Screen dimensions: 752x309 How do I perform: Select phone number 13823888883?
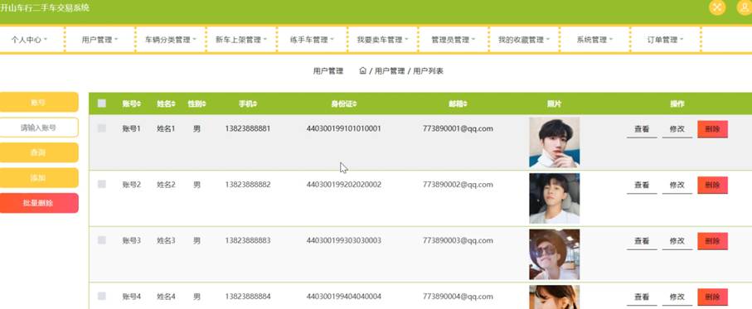248,240
